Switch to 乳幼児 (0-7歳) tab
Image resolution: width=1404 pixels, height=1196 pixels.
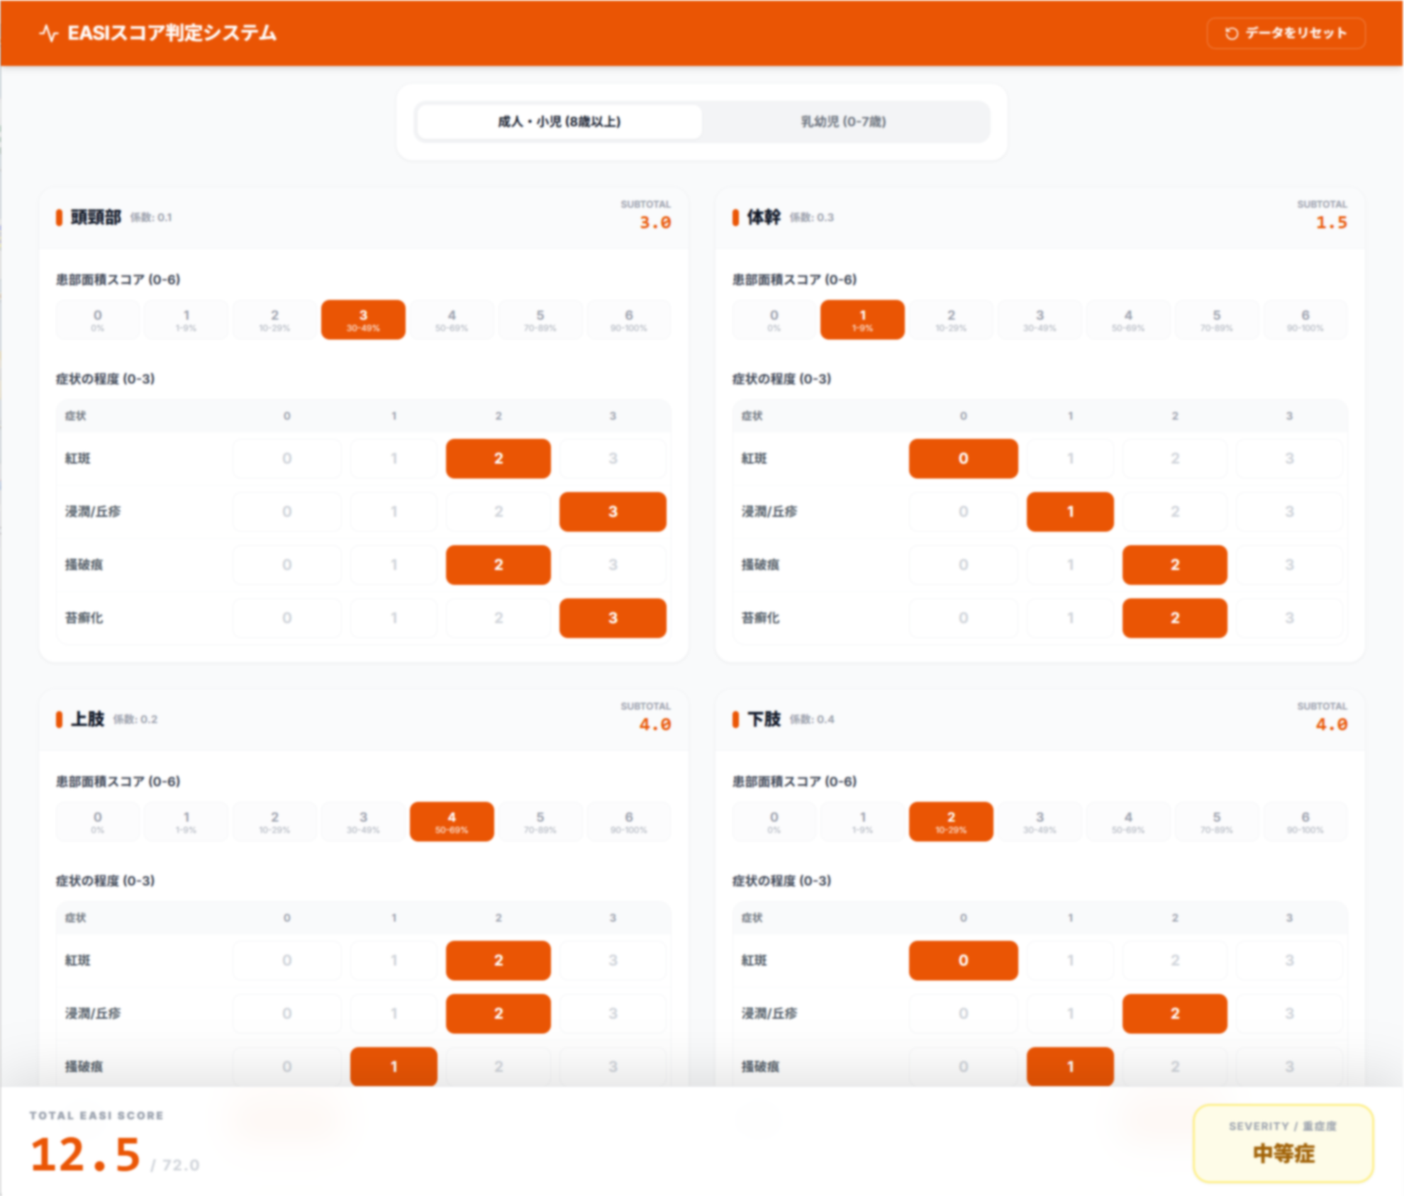pyautogui.click(x=843, y=122)
